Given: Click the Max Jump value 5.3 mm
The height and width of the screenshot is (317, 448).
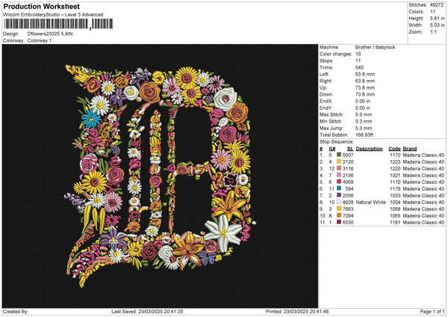Looking at the screenshot, I should coord(364,128).
